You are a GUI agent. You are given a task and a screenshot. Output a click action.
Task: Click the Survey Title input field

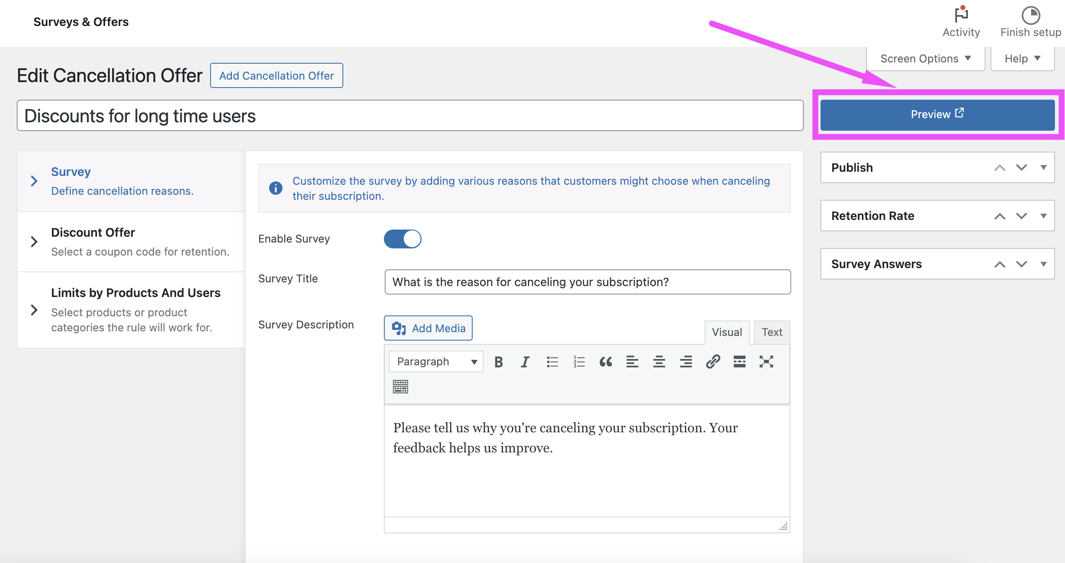click(x=587, y=282)
